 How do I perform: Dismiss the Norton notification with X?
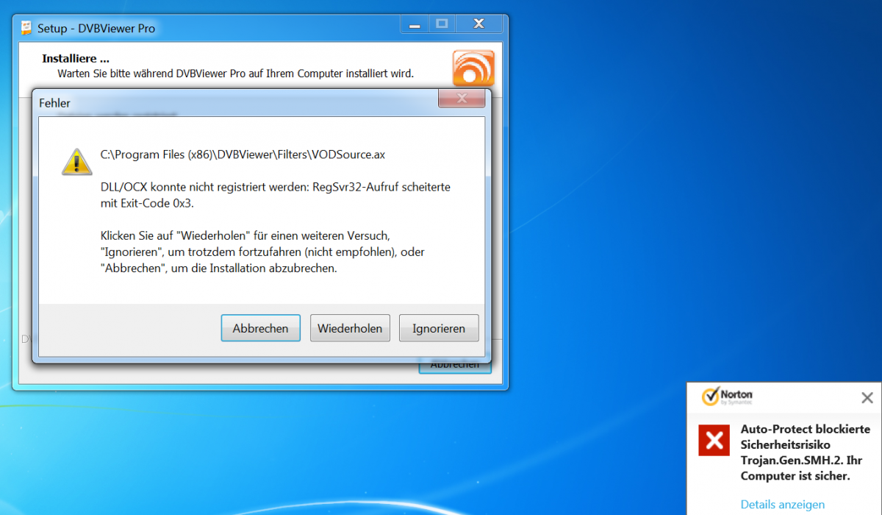867,398
